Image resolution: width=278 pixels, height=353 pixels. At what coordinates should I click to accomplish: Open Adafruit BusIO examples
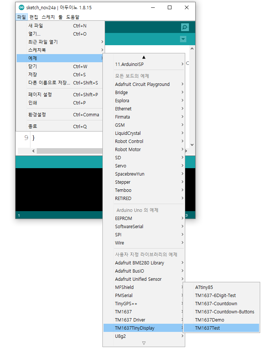[x=144, y=271]
